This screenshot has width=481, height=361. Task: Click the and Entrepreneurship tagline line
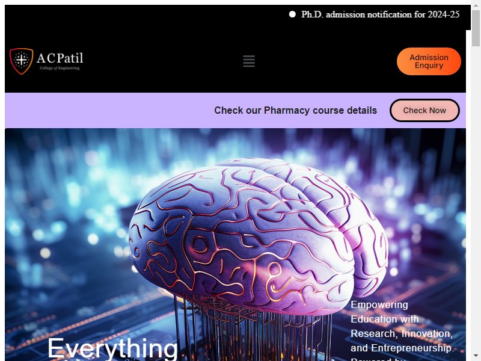(402, 348)
